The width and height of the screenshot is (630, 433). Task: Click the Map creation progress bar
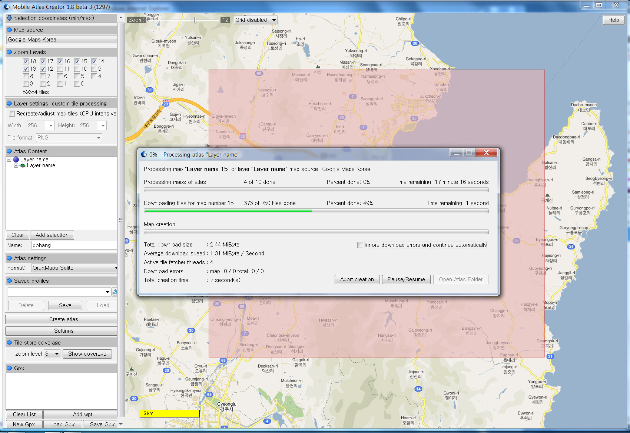coord(316,232)
